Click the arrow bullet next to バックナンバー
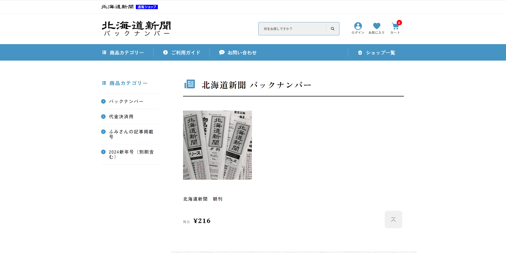 pyautogui.click(x=103, y=102)
